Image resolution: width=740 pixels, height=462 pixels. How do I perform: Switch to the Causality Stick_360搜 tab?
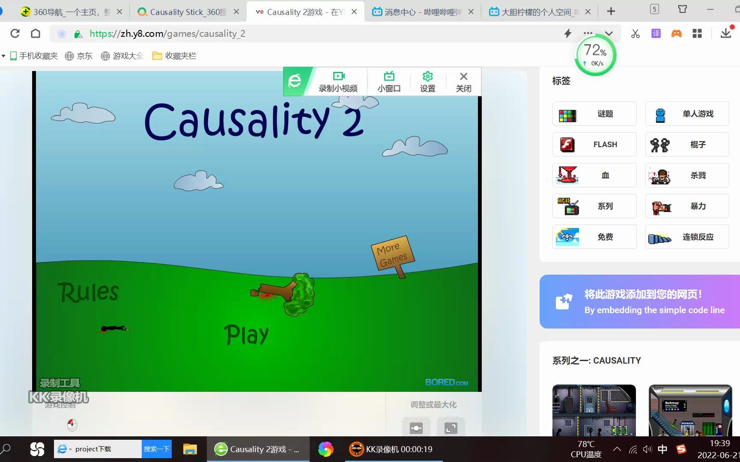click(188, 12)
